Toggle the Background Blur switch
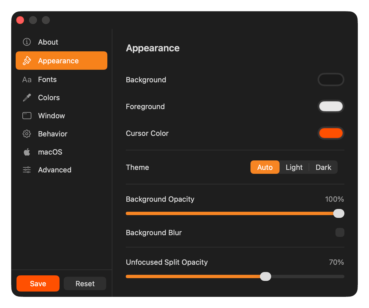Image resolution: width=369 pixels, height=308 pixels. (x=340, y=232)
